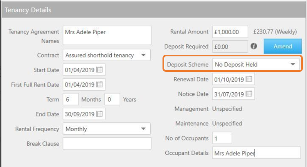This screenshot has height=167, width=307.
Task: Open the Notice Date calendar picker
Action: pos(249,94)
